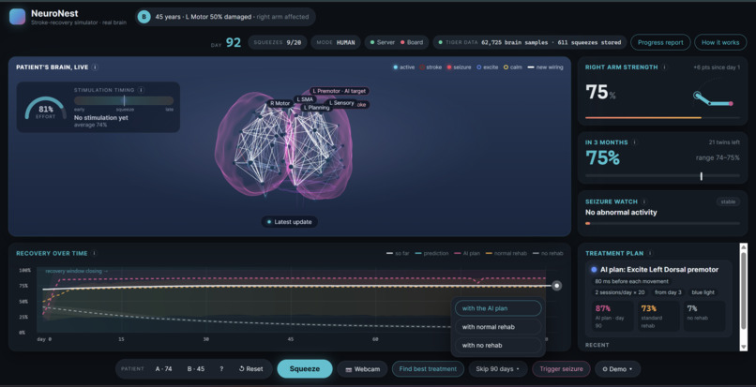The width and height of the screenshot is (756, 387).
Task: Click the Latest update pill
Action: [289, 222]
